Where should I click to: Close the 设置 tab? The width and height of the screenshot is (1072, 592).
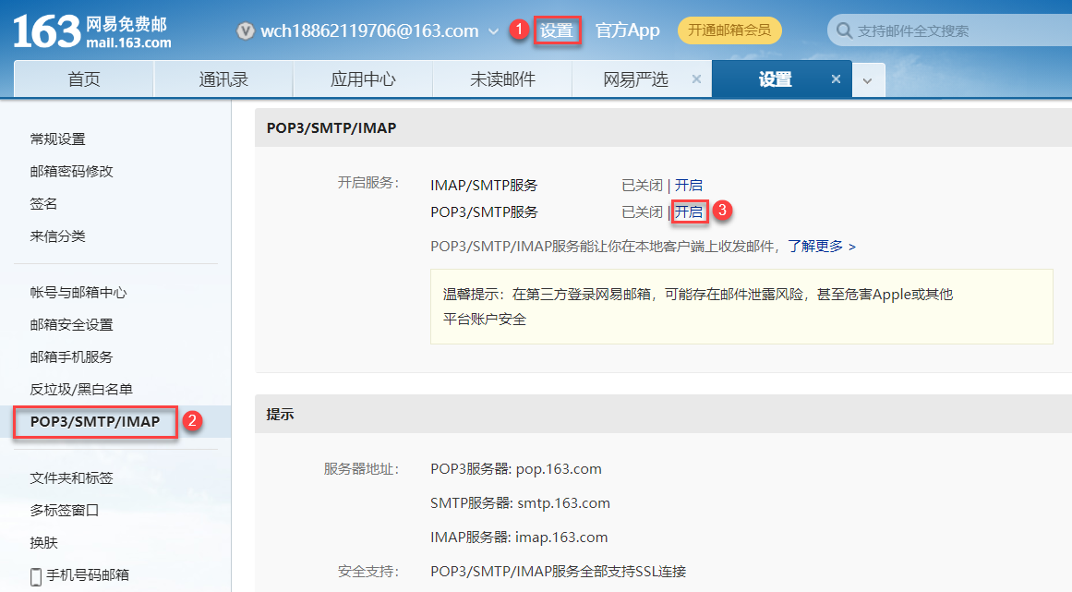point(836,79)
